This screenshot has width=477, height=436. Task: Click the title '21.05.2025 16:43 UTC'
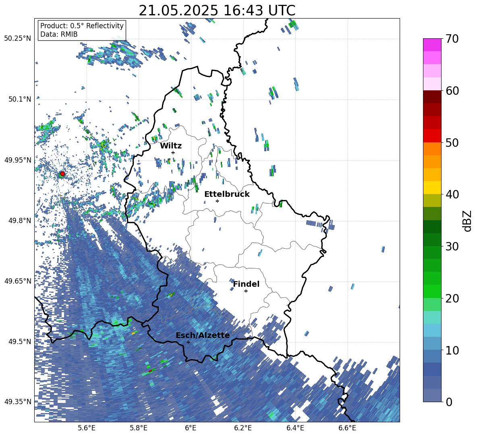pyautogui.click(x=217, y=10)
